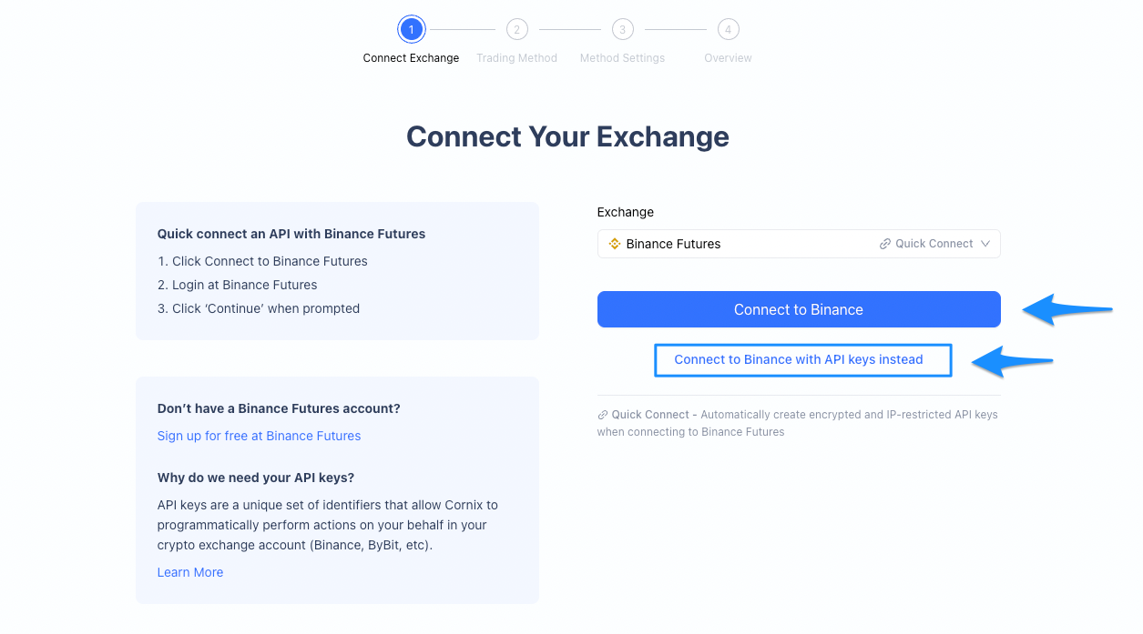Click the Why do we need your API keys heading
The width and height of the screenshot is (1143, 634).
click(255, 478)
